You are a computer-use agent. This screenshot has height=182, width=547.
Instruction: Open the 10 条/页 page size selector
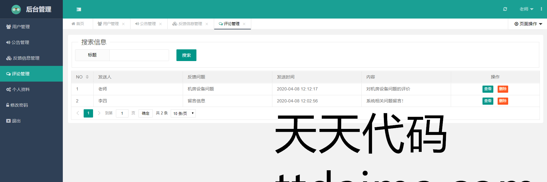[183, 114]
